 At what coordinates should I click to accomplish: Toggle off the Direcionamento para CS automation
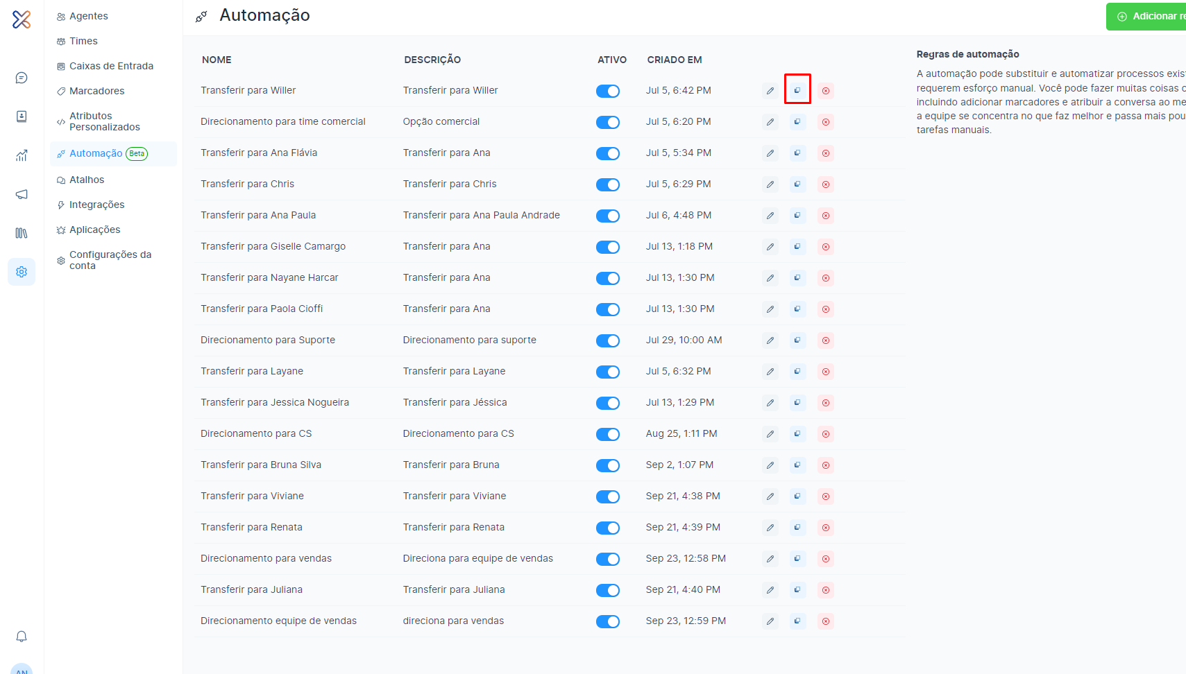(x=608, y=434)
